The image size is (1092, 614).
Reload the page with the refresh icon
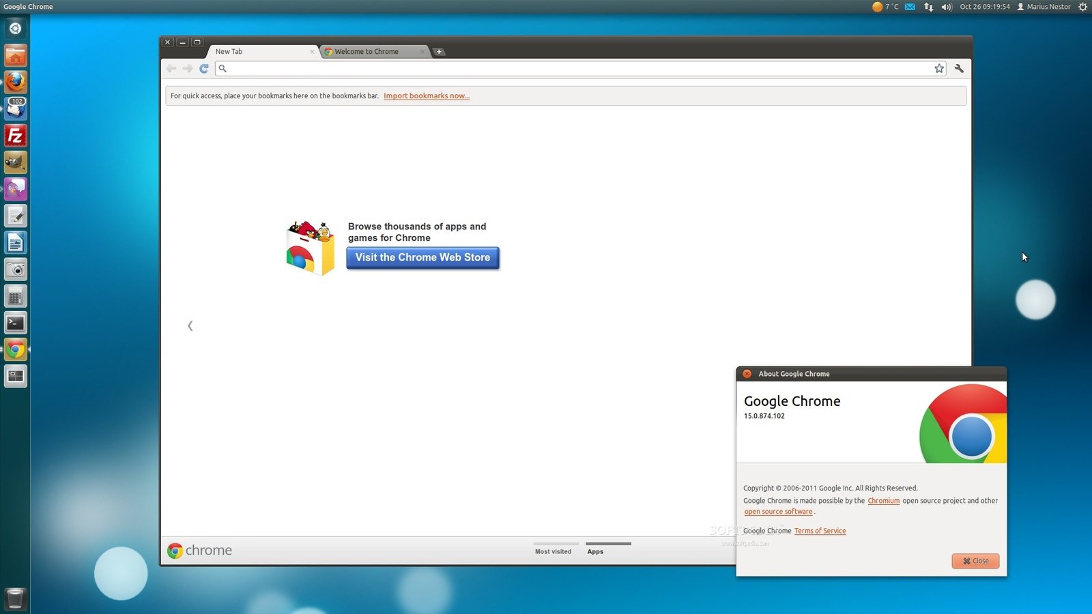(204, 68)
